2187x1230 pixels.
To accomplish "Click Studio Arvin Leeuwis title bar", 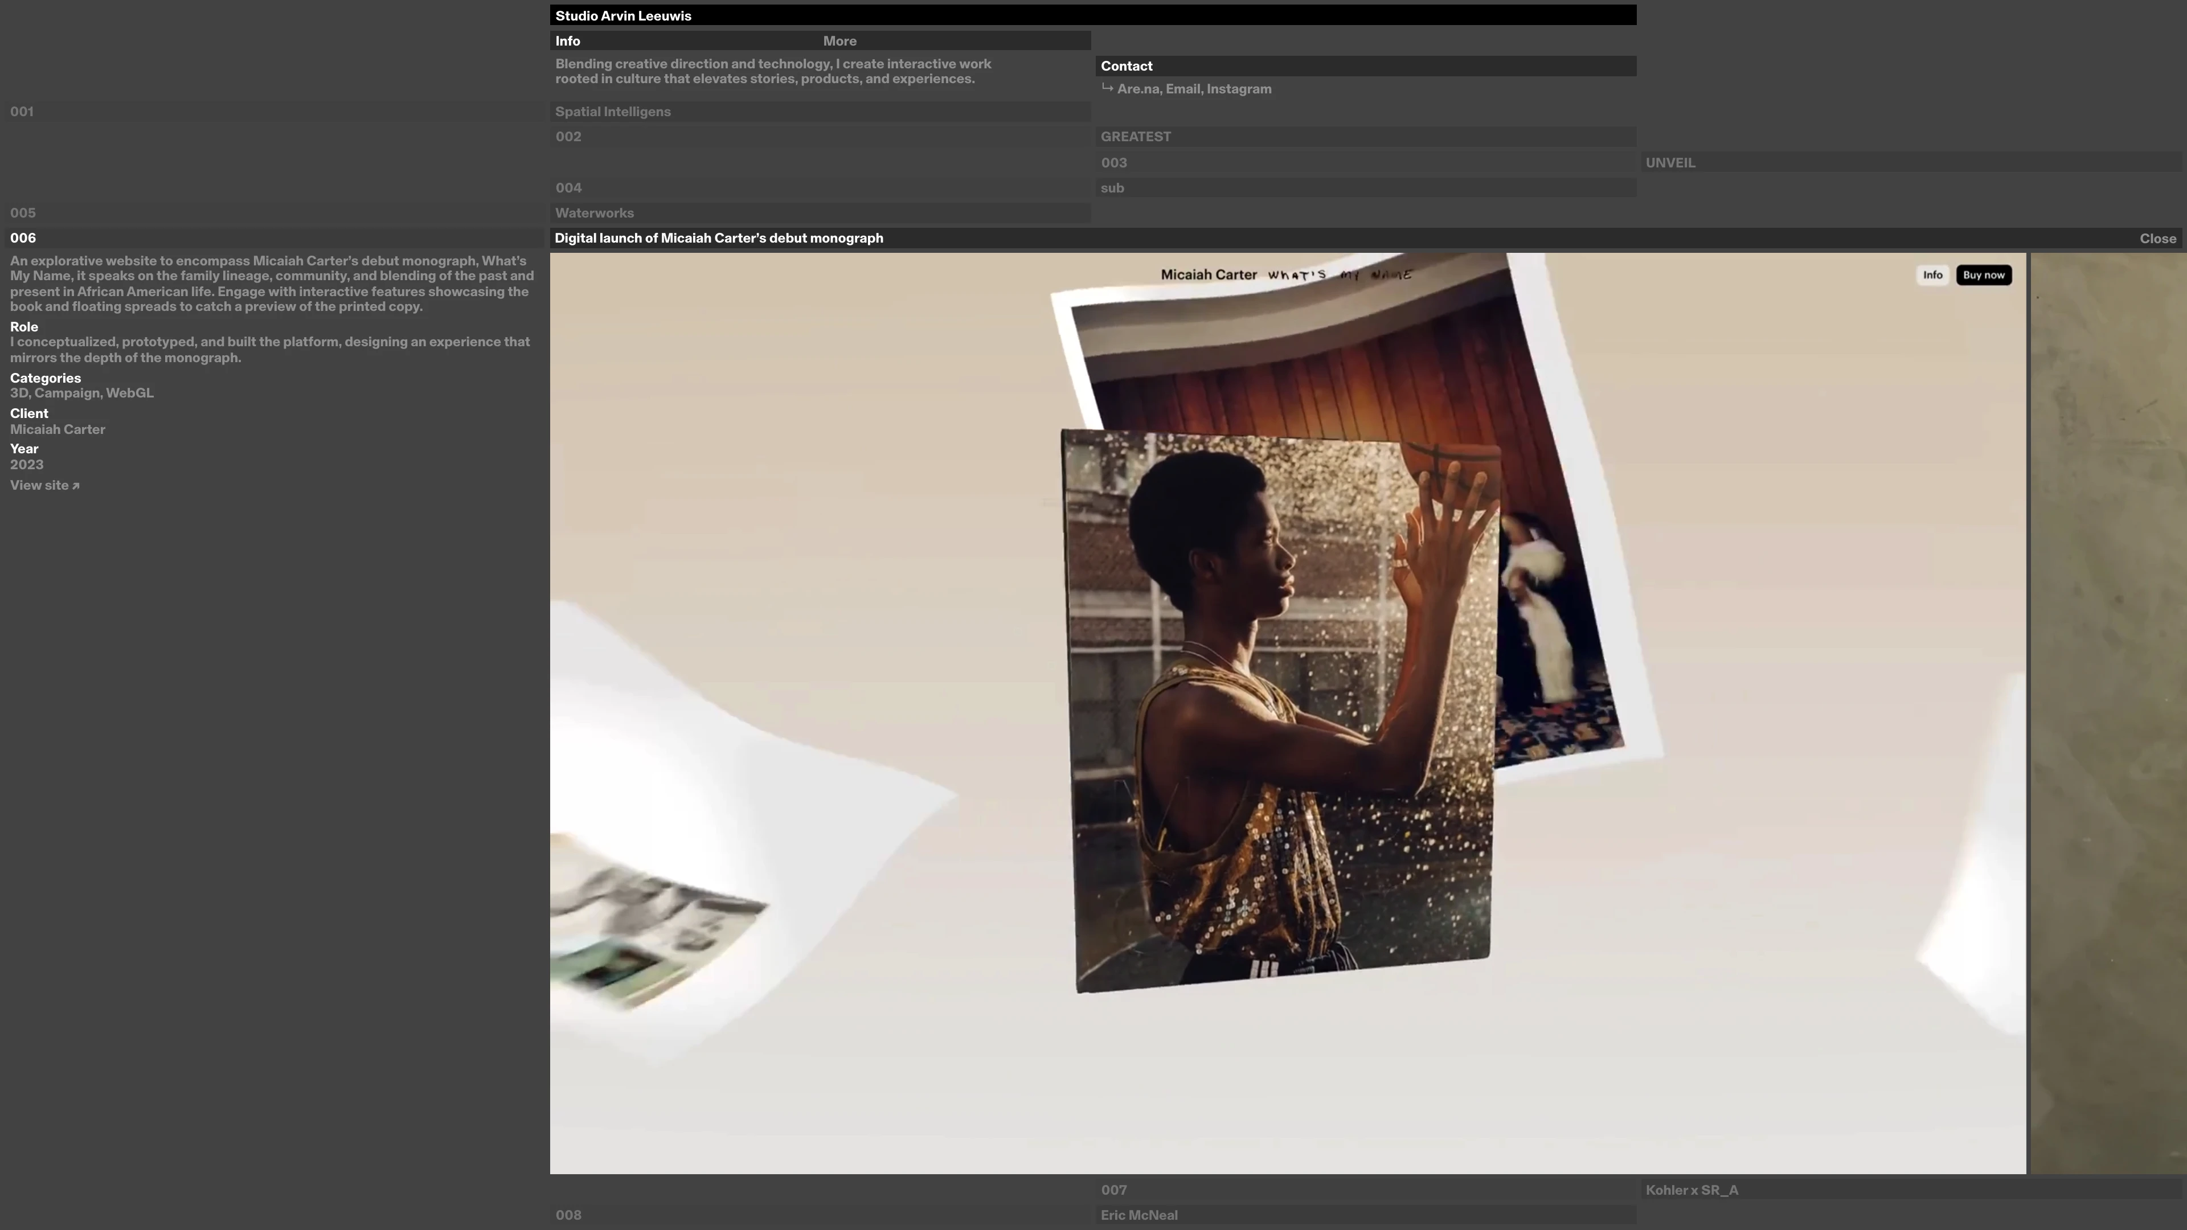I will (623, 15).
